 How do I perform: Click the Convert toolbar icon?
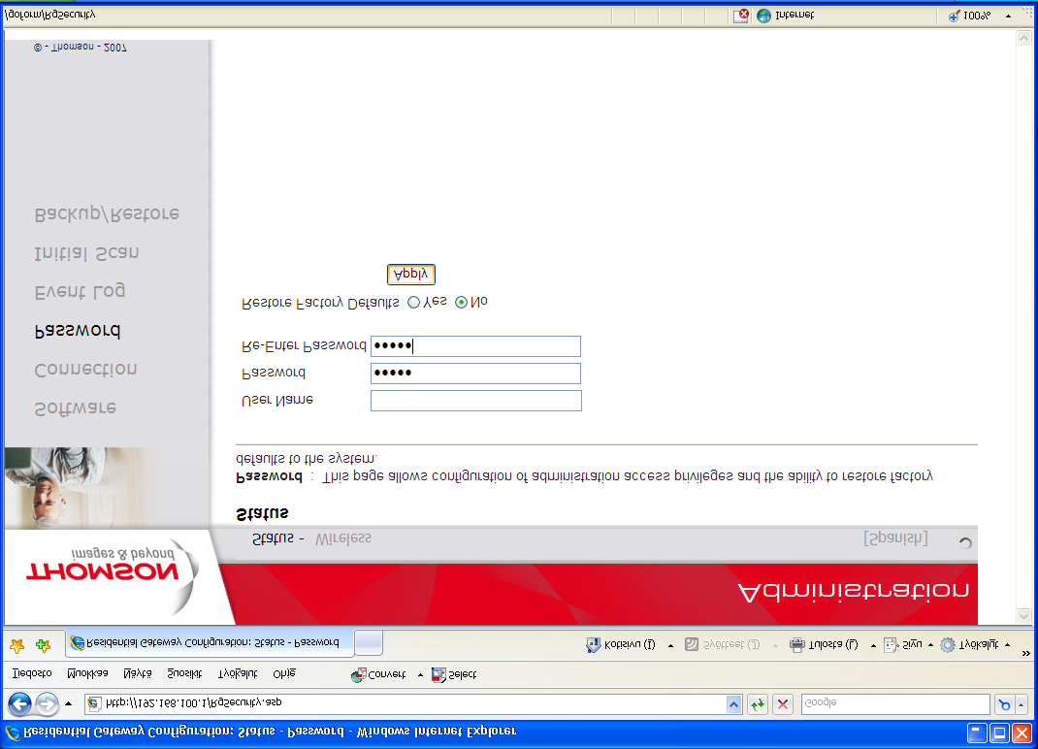(358, 675)
